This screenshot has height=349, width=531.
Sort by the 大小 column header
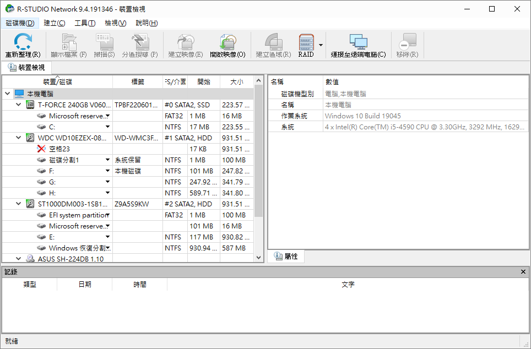pyautogui.click(x=237, y=81)
